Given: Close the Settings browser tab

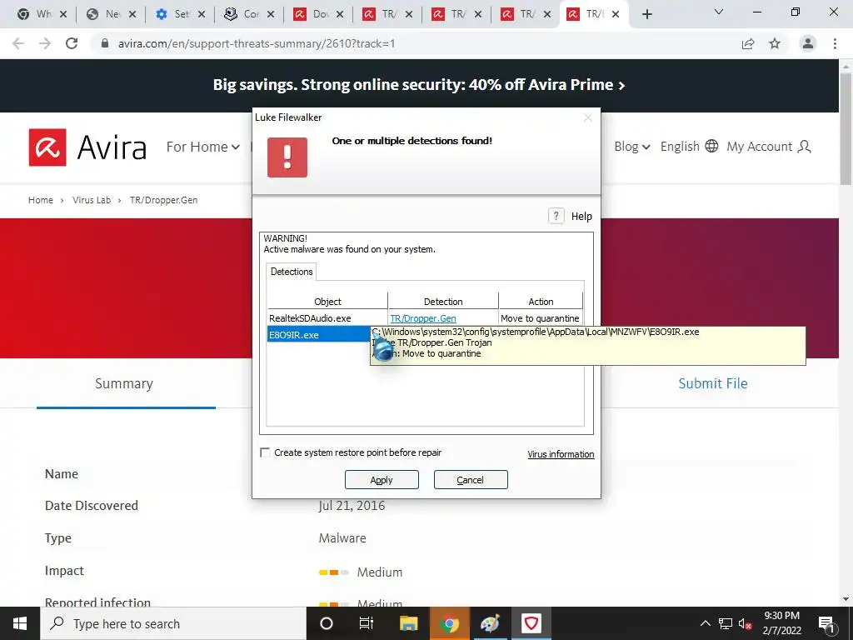Looking at the screenshot, I should tap(202, 15).
